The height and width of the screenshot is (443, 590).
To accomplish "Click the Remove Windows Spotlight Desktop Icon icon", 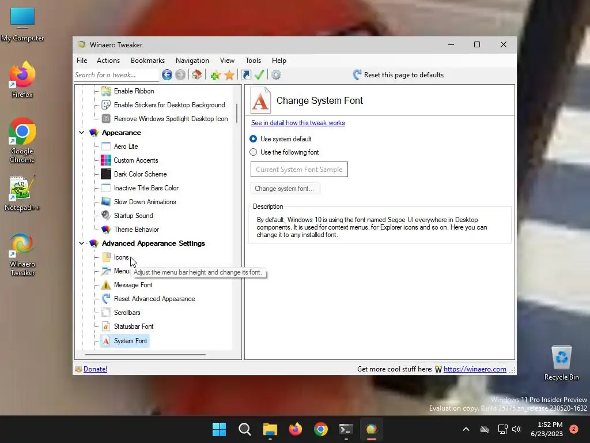I will 106,119.
